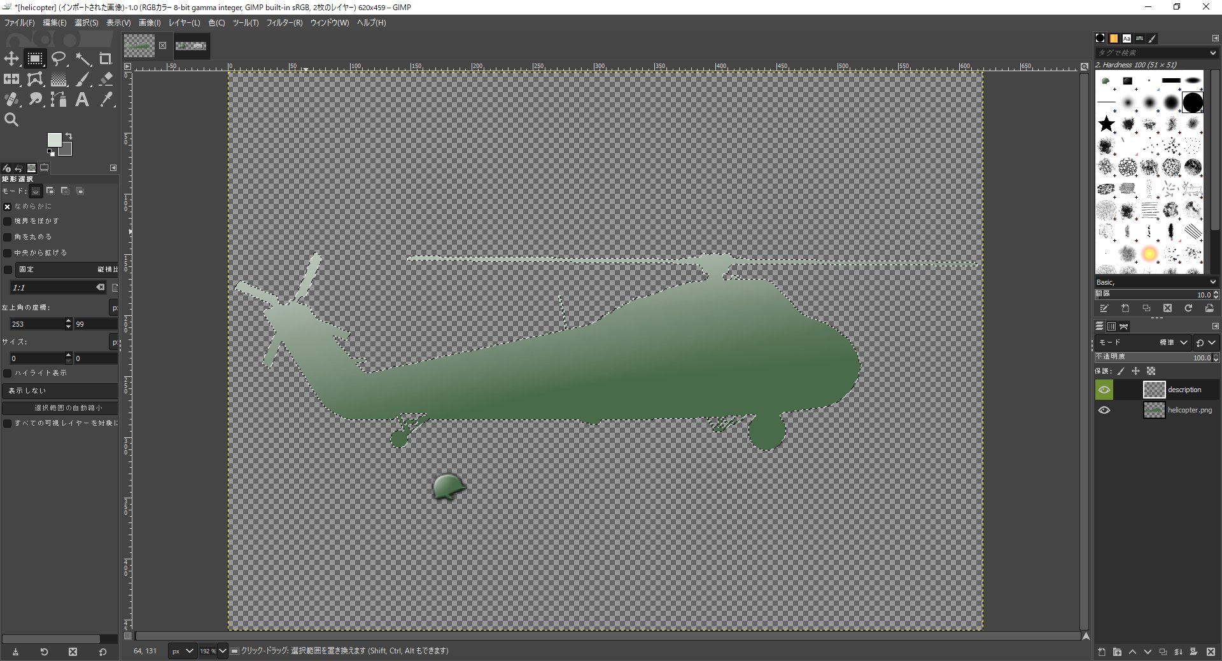Open the tool options panel menu

point(113,168)
